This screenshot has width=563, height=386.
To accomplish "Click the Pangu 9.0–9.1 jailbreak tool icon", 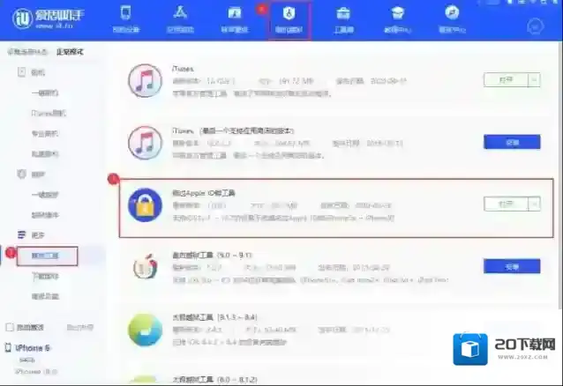I will pos(145,267).
